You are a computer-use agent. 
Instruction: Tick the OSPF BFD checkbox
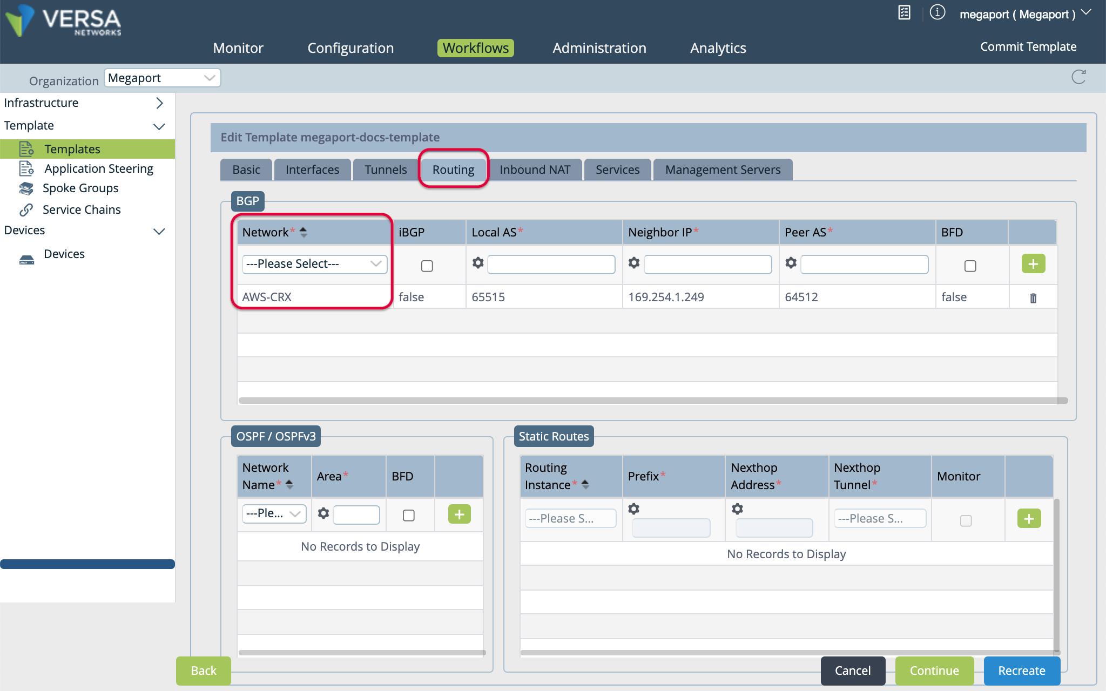click(x=409, y=515)
